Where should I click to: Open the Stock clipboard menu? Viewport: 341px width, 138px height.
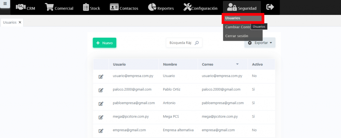(x=91, y=8)
